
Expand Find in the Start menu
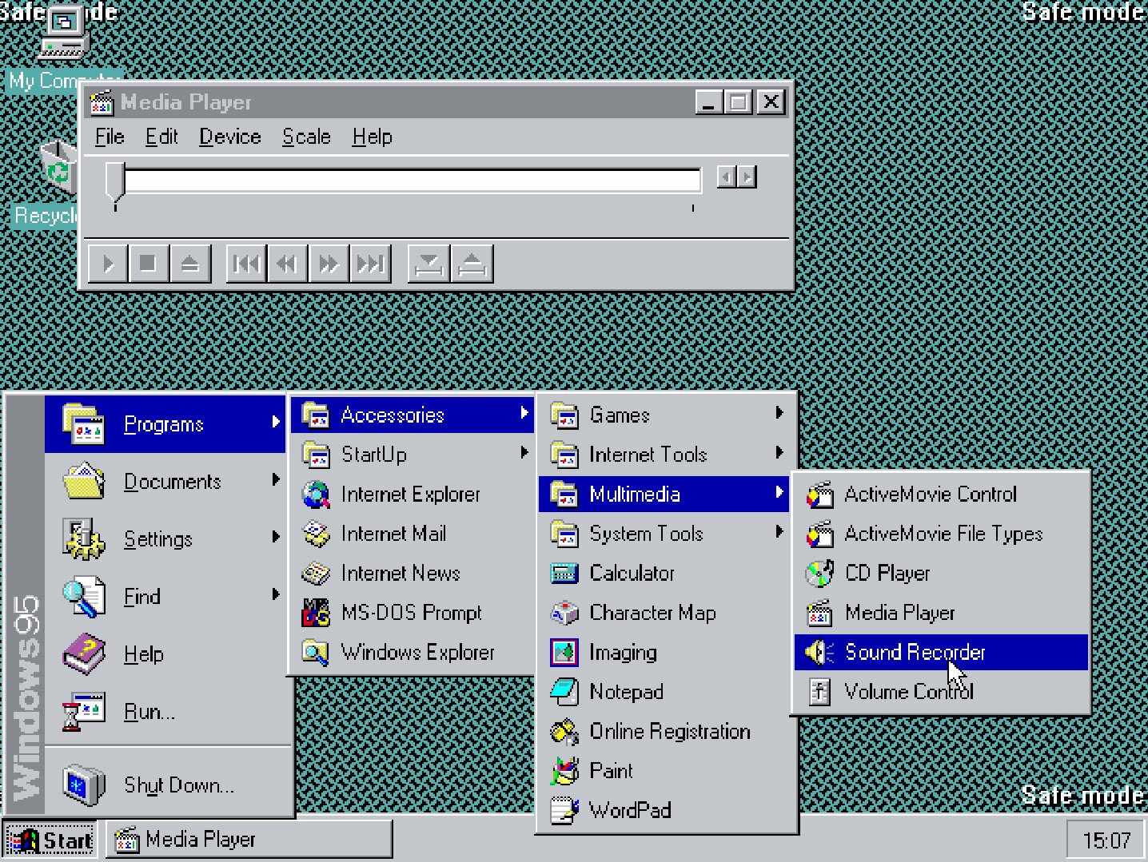point(165,597)
